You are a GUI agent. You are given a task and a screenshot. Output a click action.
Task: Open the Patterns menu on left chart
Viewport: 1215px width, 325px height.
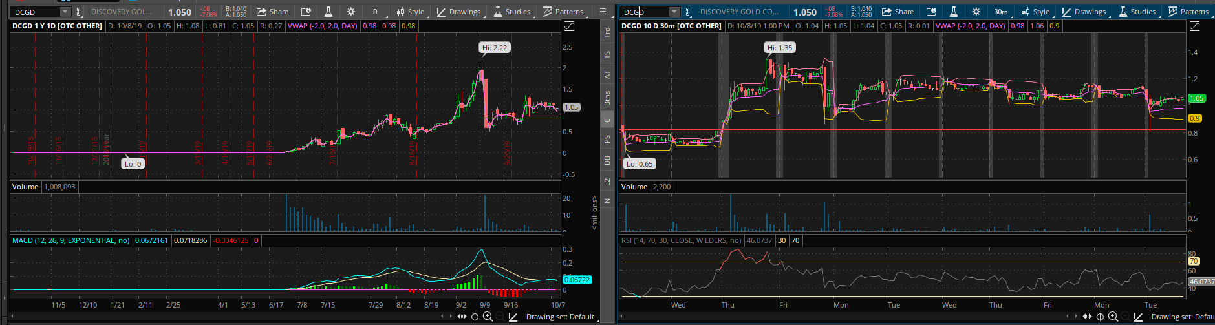coord(563,12)
